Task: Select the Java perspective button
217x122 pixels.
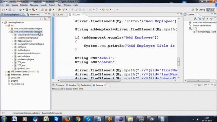Action: click(211, 10)
